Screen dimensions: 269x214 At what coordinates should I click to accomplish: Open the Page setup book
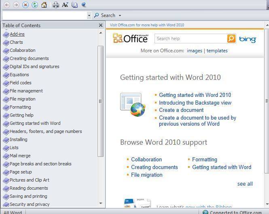click(x=21, y=172)
